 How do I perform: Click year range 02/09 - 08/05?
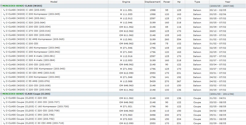218,123
